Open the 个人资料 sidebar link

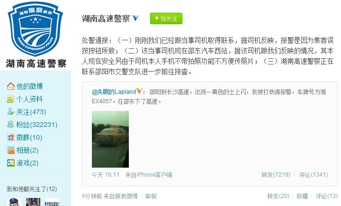[29, 99]
